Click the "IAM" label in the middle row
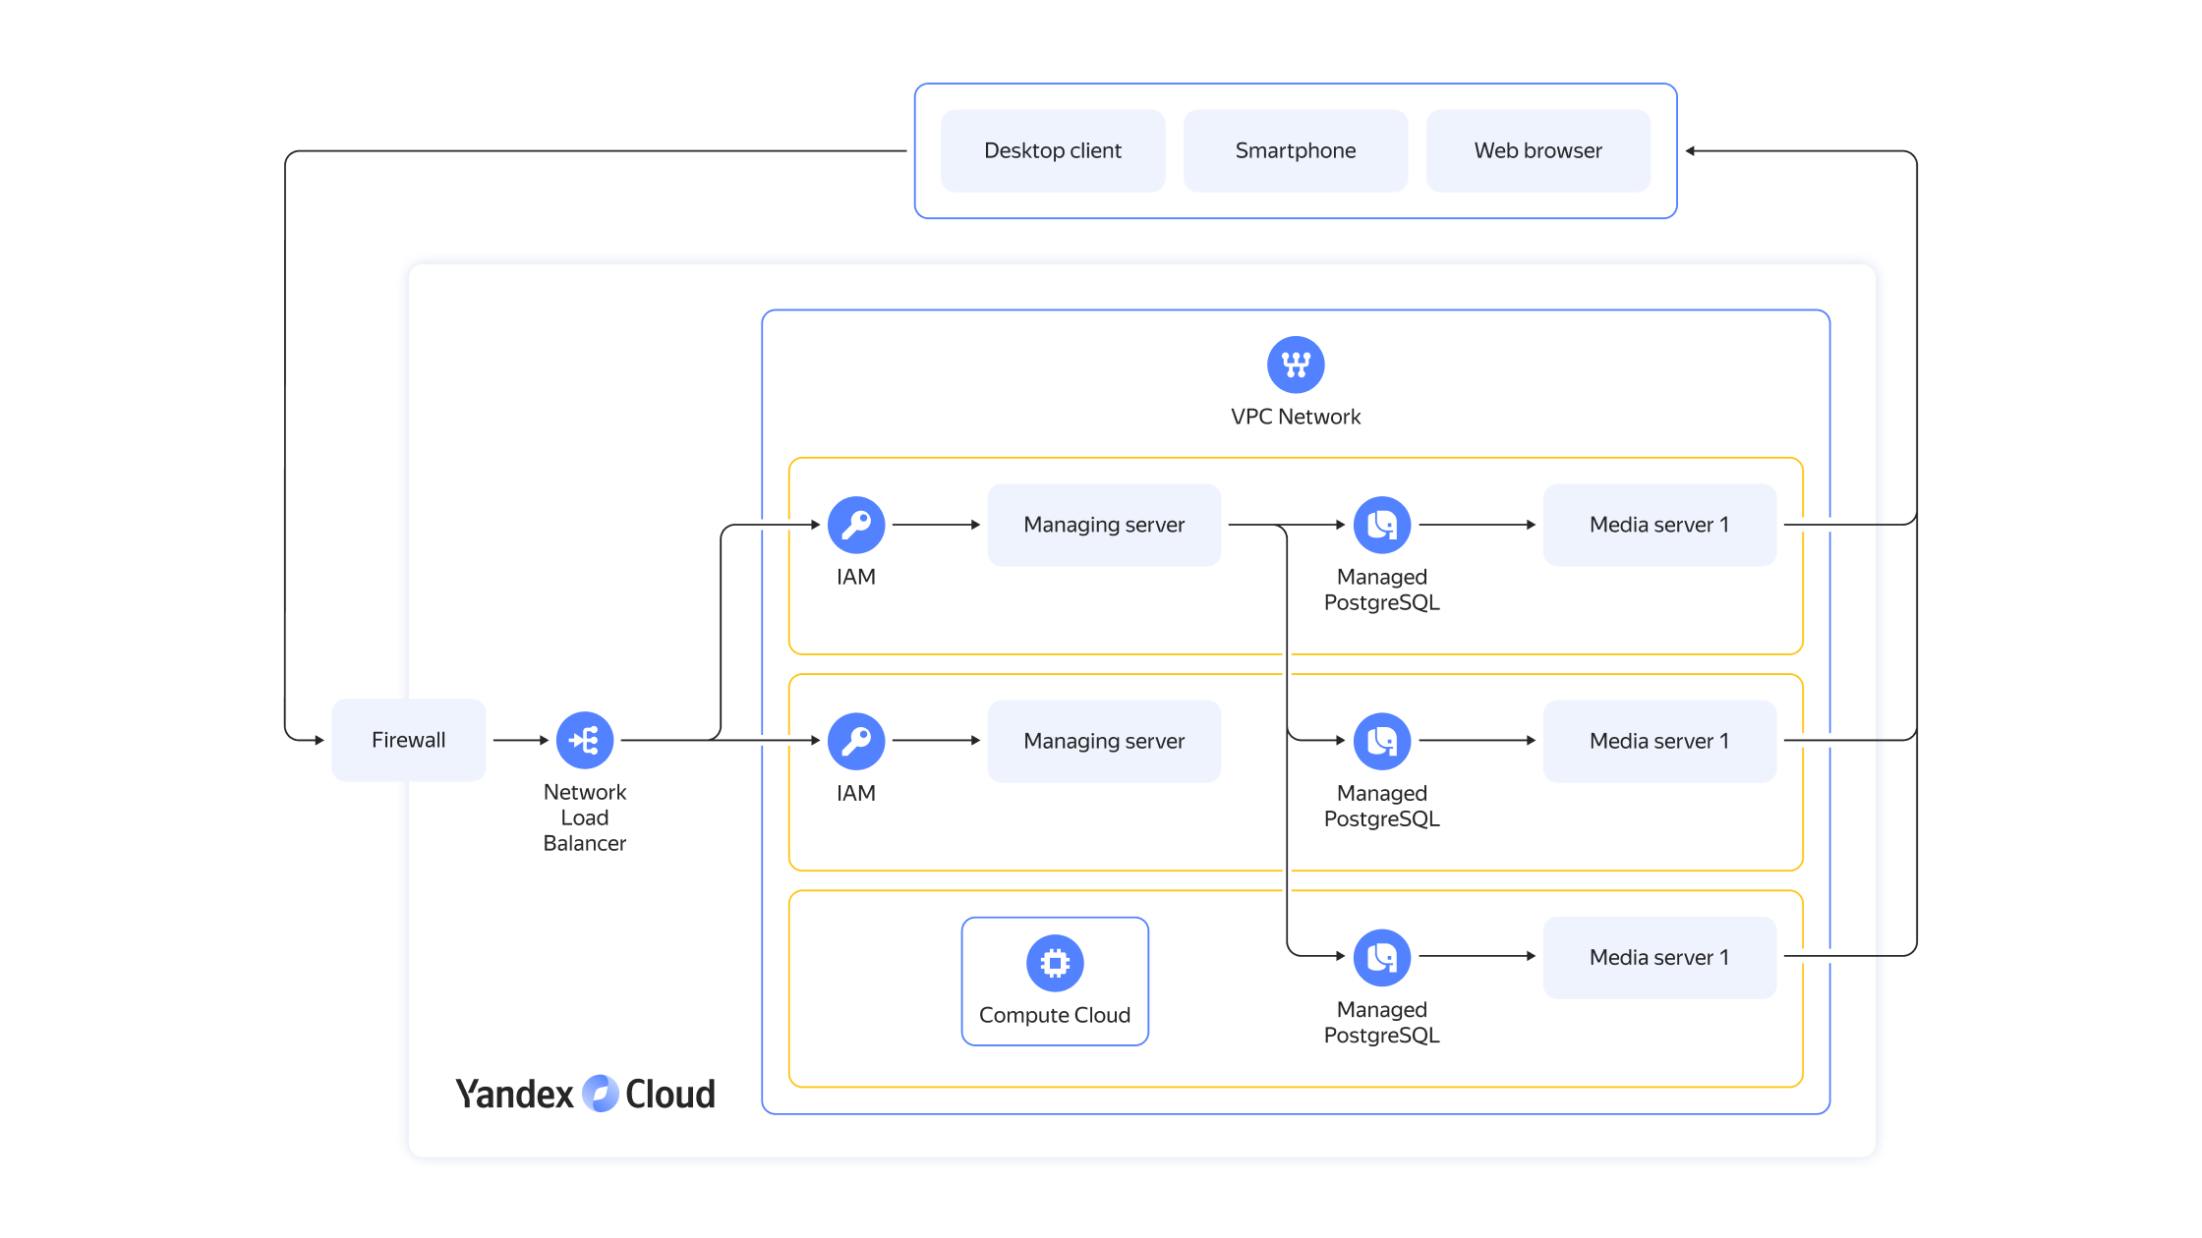This screenshot has width=2202, height=1238. [x=856, y=793]
